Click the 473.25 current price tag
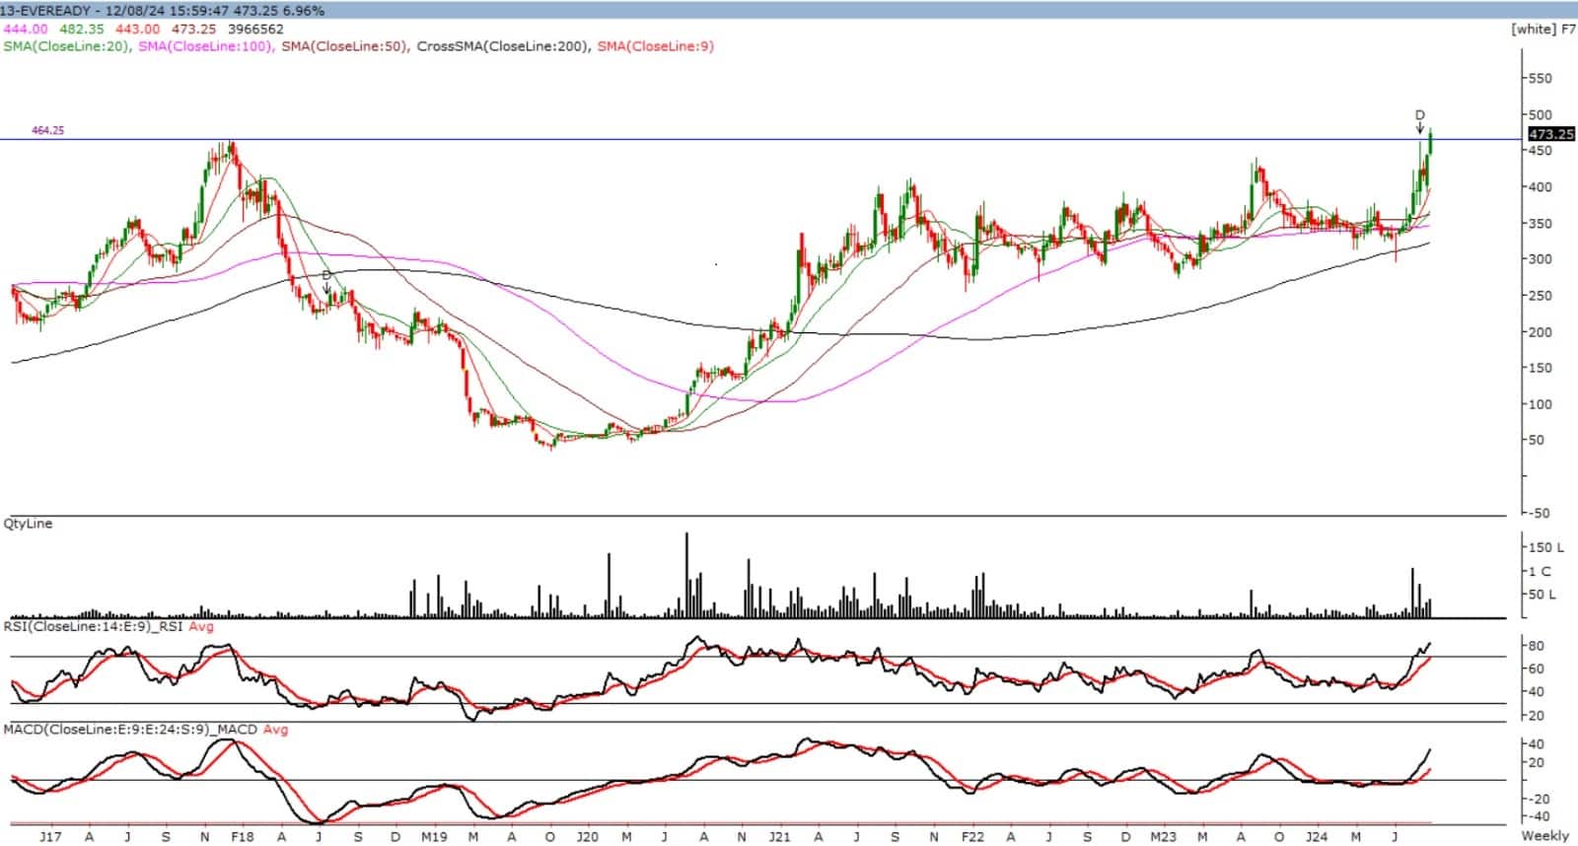The width and height of the screenshot is (1578, 846). [1549, 134]
